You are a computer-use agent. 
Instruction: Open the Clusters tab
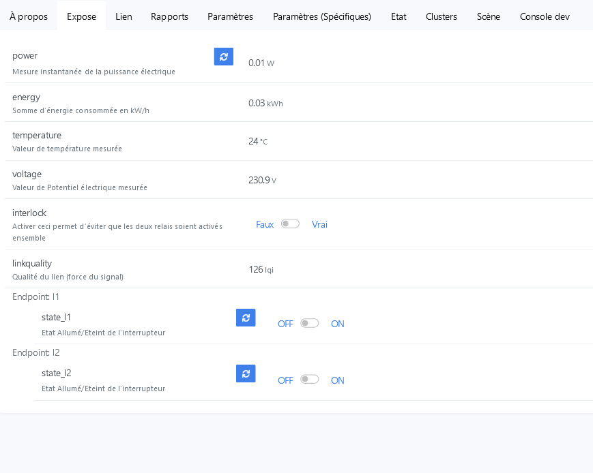click(x=442, y=16)
